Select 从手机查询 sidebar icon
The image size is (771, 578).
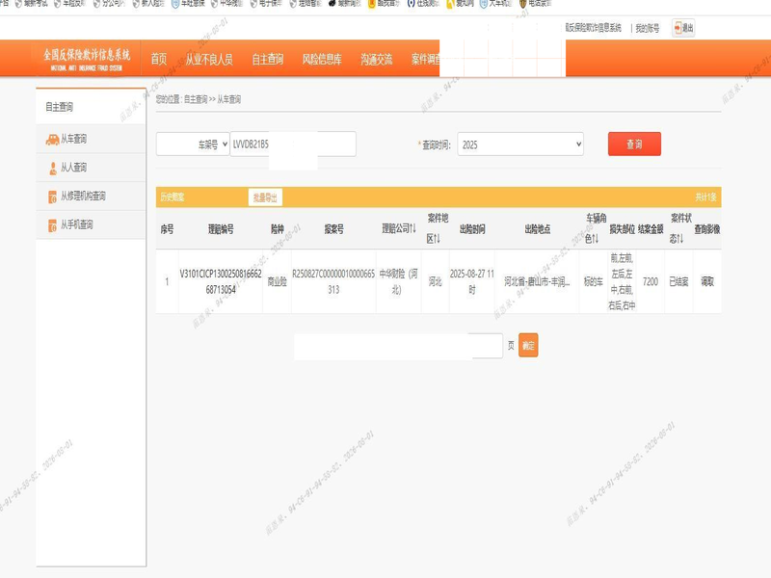click(91, 224)
